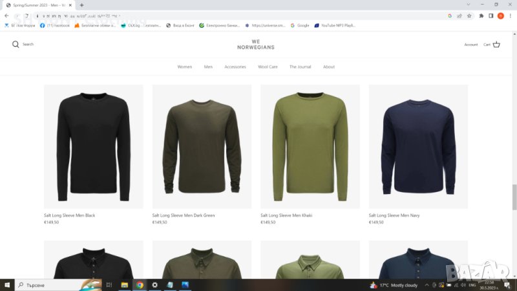Image resolution: width=517 pixels, height=291 pixels.
Task: Select the Wool Care menu item
Action: coord(268,67)
